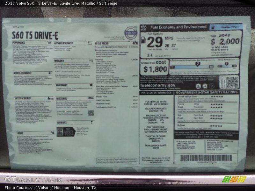Viewport: 255px width, 191px height.
Task: Click the Audio & Technology section title
Action: point(22,73)
